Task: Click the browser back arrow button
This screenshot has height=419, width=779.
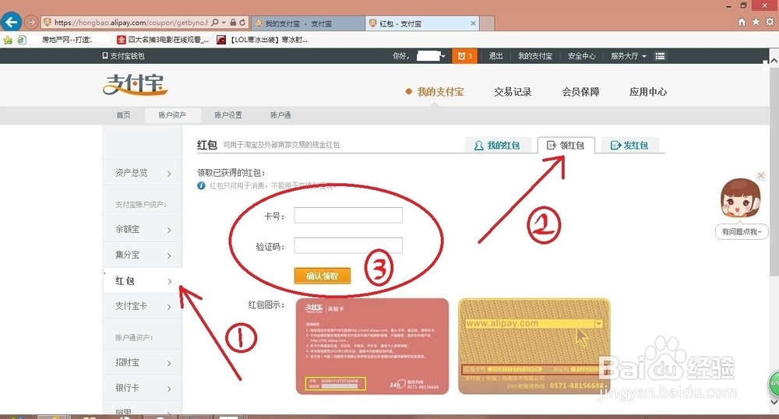Action: (11, 23)
